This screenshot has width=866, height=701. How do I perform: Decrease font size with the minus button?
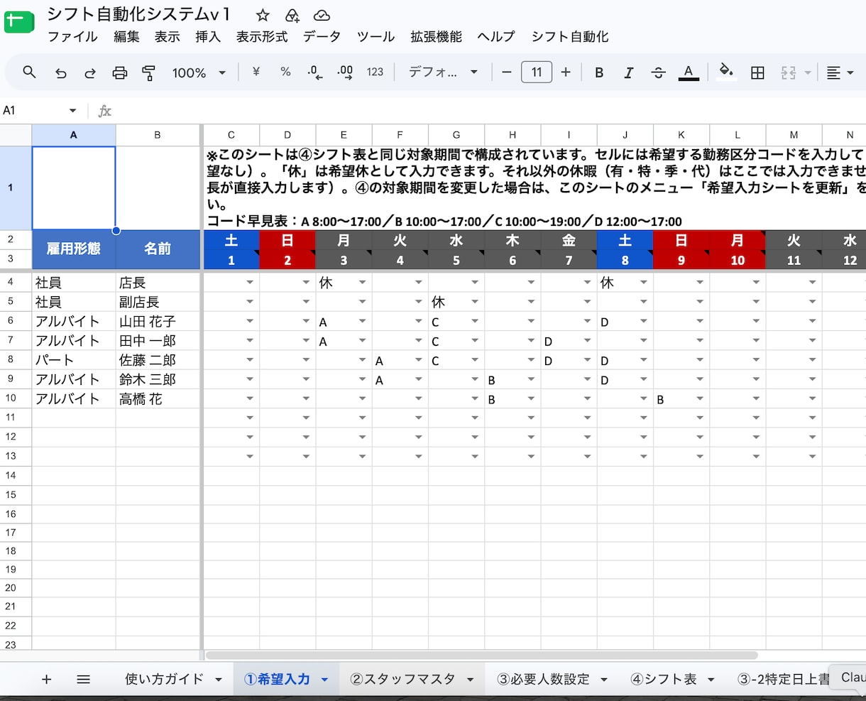pyautogui.click(x=506, y=72)
